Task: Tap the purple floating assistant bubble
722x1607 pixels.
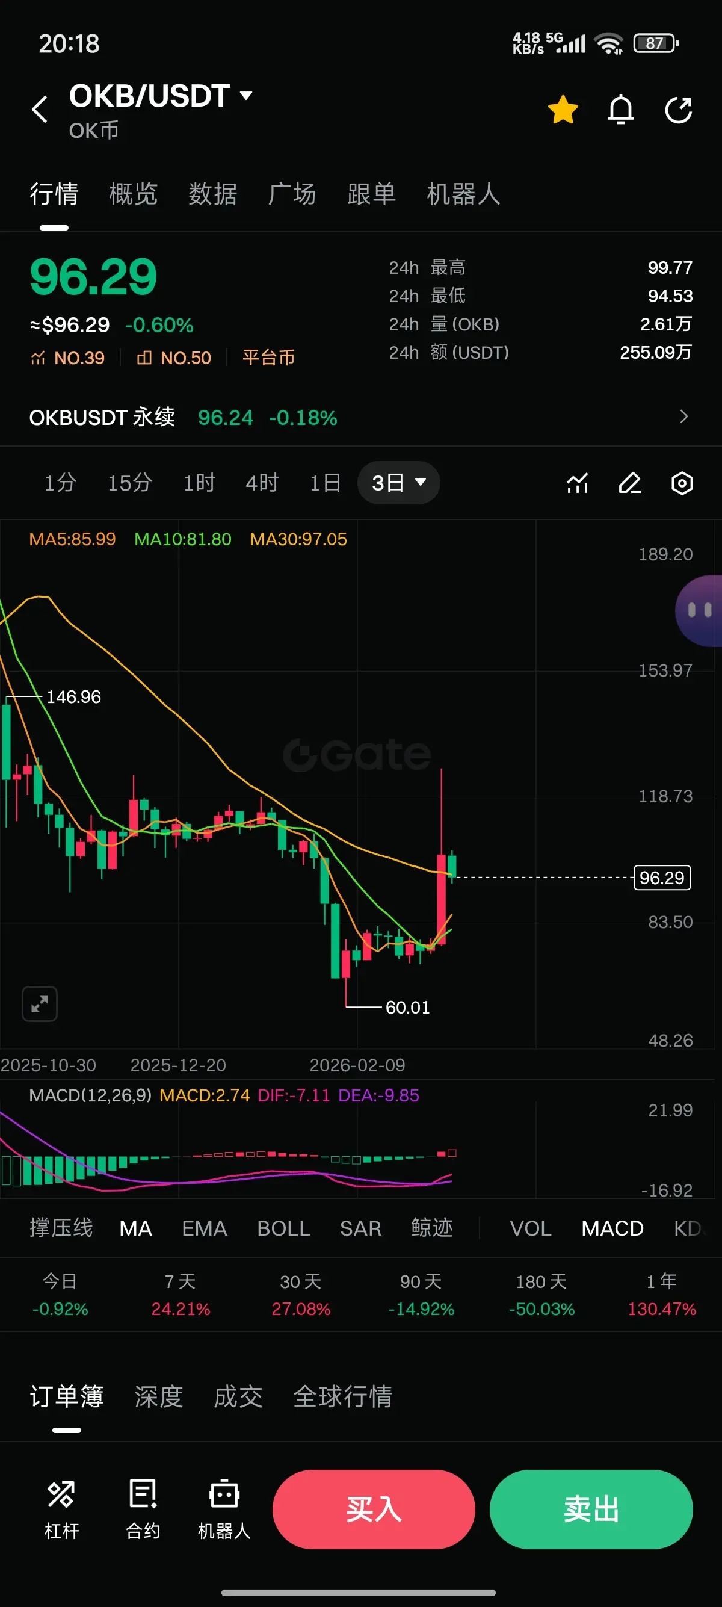Action: 699,610
